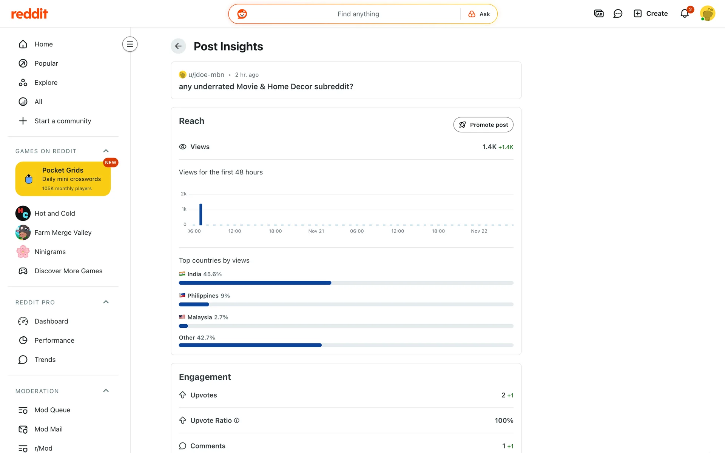This screenshot has width=725, height=453.
Task: Go to Popular in sidebar
Action: pos(46,63)
